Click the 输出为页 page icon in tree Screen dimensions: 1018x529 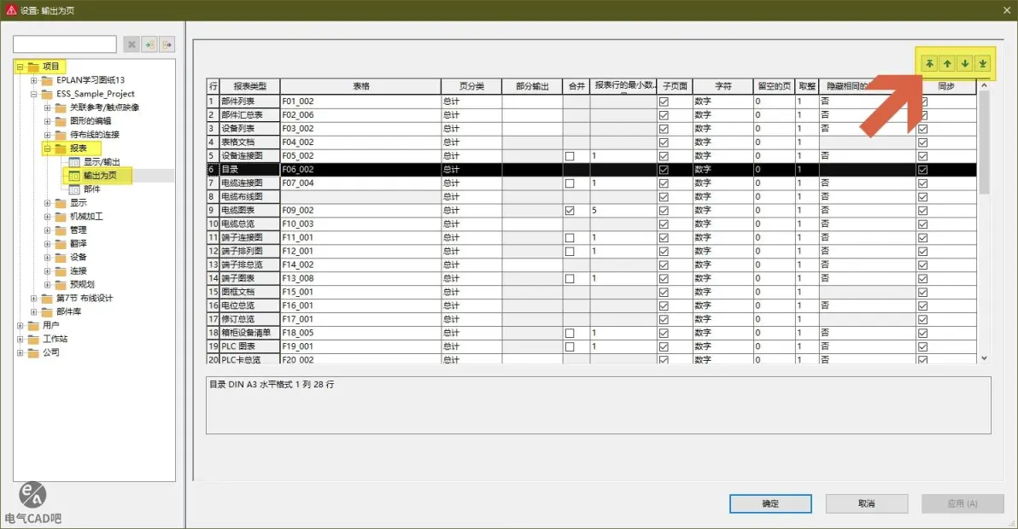tap(74, 176)
